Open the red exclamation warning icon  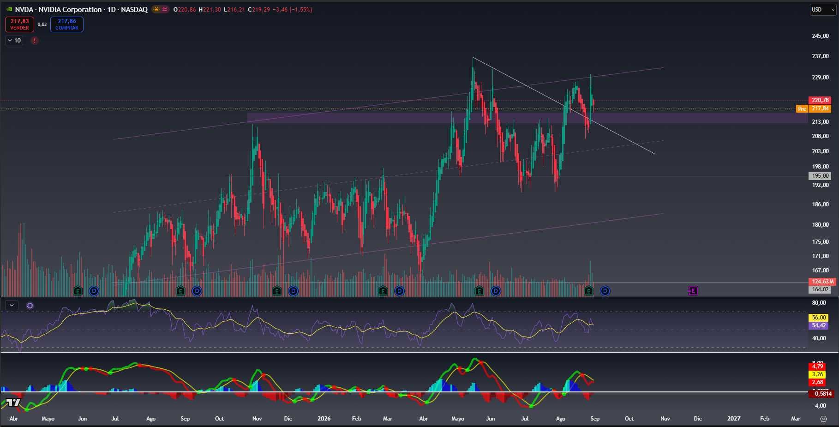click(x=35, y=41)
